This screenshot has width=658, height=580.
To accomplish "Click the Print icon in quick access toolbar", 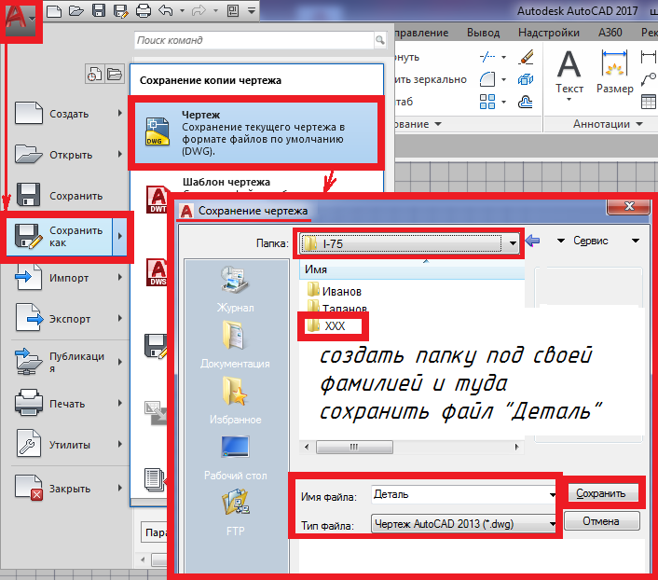I will point(143,11).
